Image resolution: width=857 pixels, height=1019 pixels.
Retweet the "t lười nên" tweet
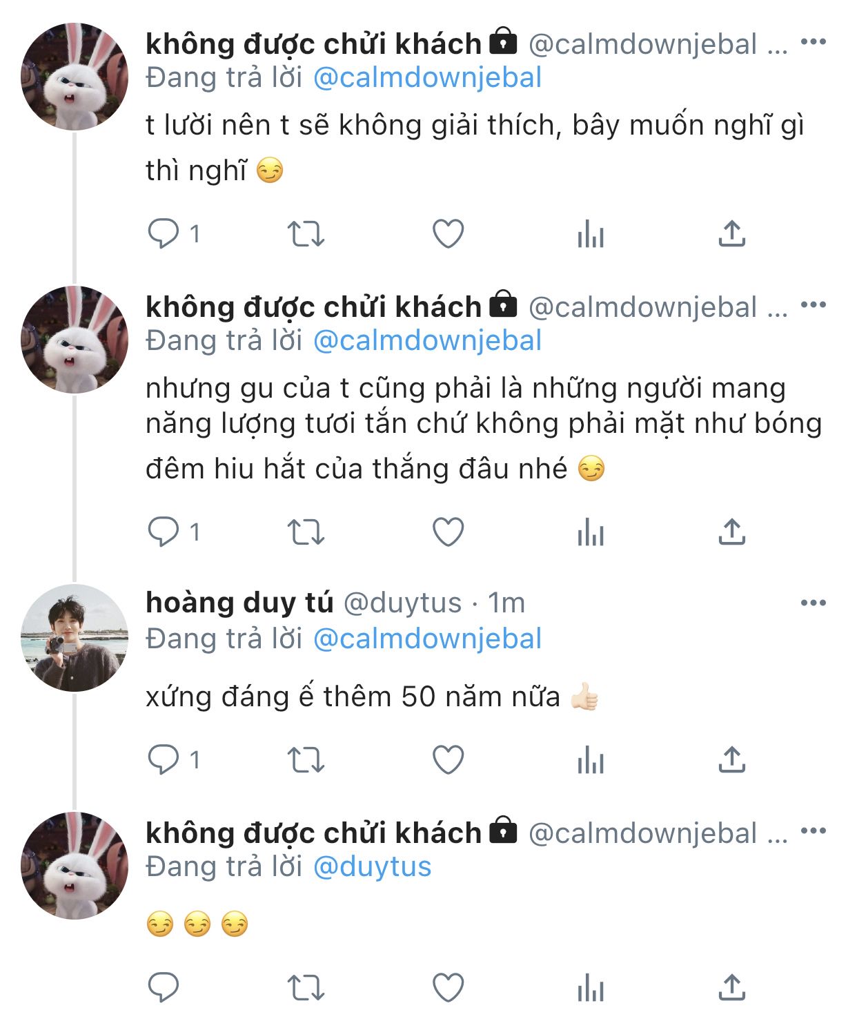(305, 233)
